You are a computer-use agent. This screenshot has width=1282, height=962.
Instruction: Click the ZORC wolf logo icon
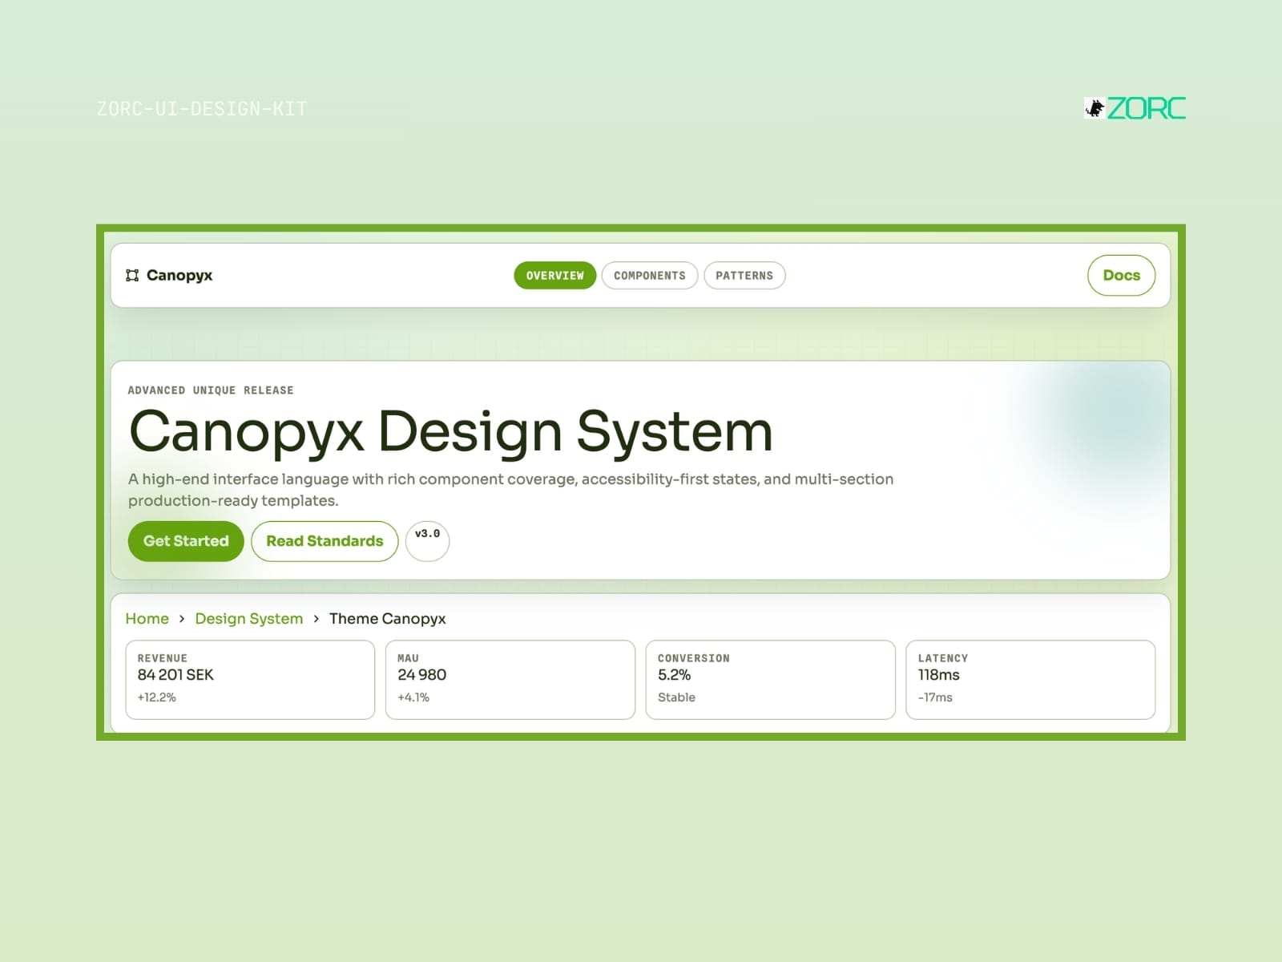(x=1095, y=108)
